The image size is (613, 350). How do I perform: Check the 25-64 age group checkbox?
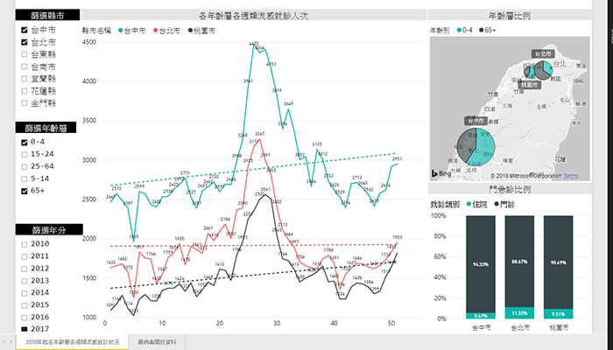point(24,165)
